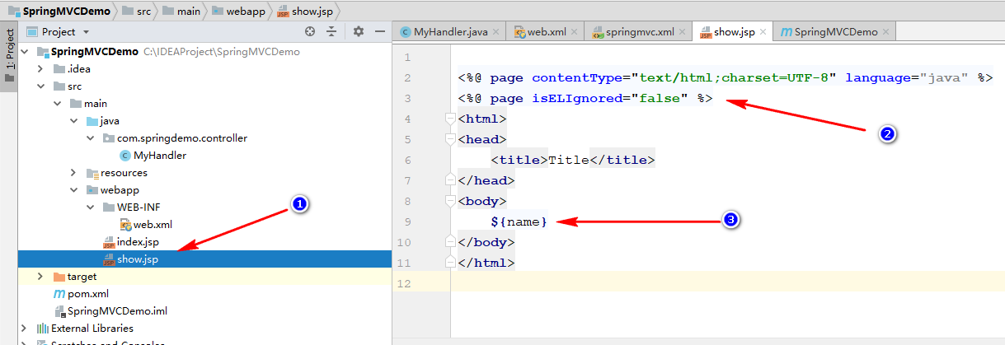This screenshot has width=1005, height=345.
Task: Expand the resources folder
Action: [73, 172]
